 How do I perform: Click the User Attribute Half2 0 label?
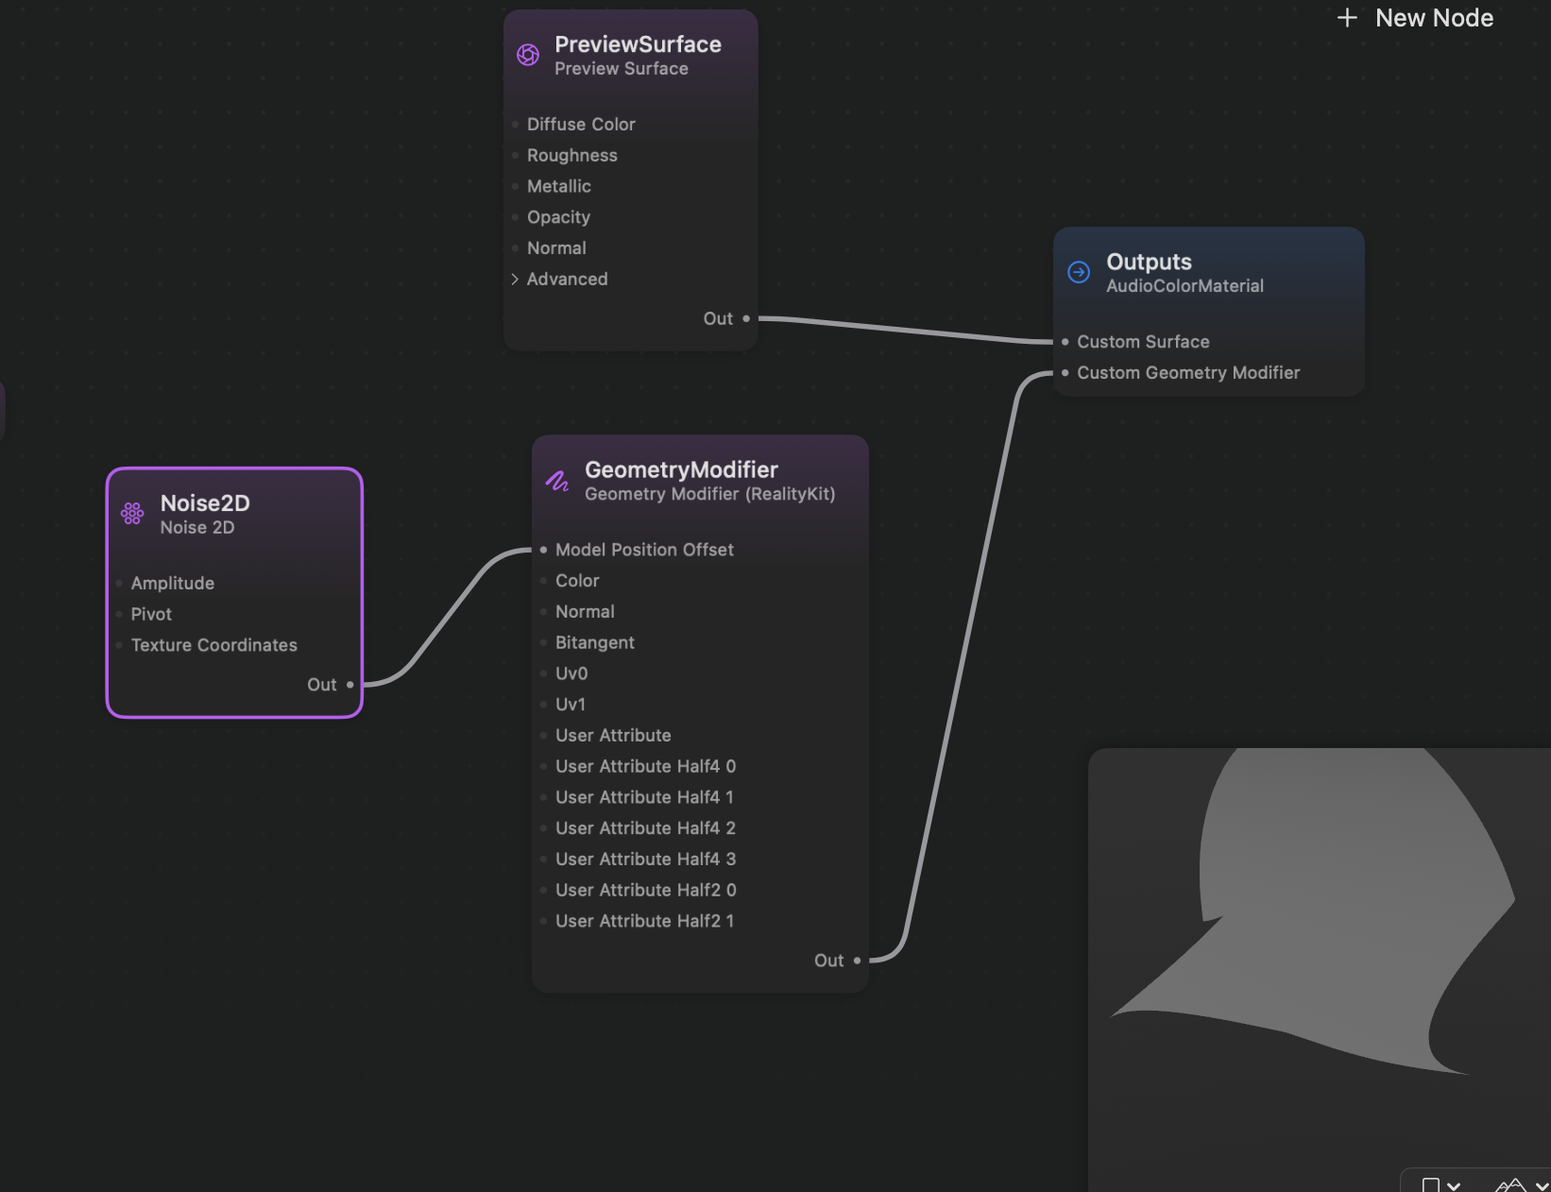(645, 891)
